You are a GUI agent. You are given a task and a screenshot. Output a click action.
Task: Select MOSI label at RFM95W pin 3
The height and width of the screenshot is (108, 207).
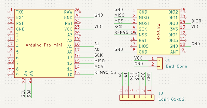(x=120, y=21)
